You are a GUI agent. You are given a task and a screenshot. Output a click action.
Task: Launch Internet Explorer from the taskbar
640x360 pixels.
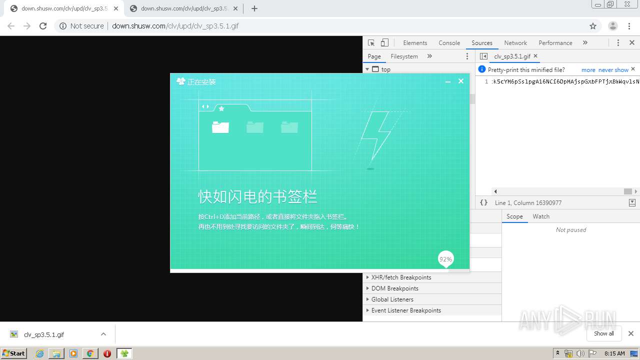[x=40, y=353]
